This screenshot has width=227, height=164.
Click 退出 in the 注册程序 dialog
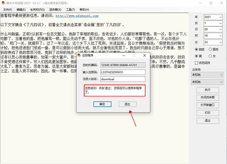(x=127, y=104)
